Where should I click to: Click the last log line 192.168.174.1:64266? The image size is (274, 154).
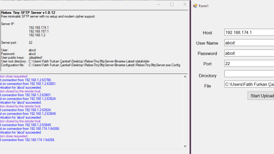(x=27, y=140)
